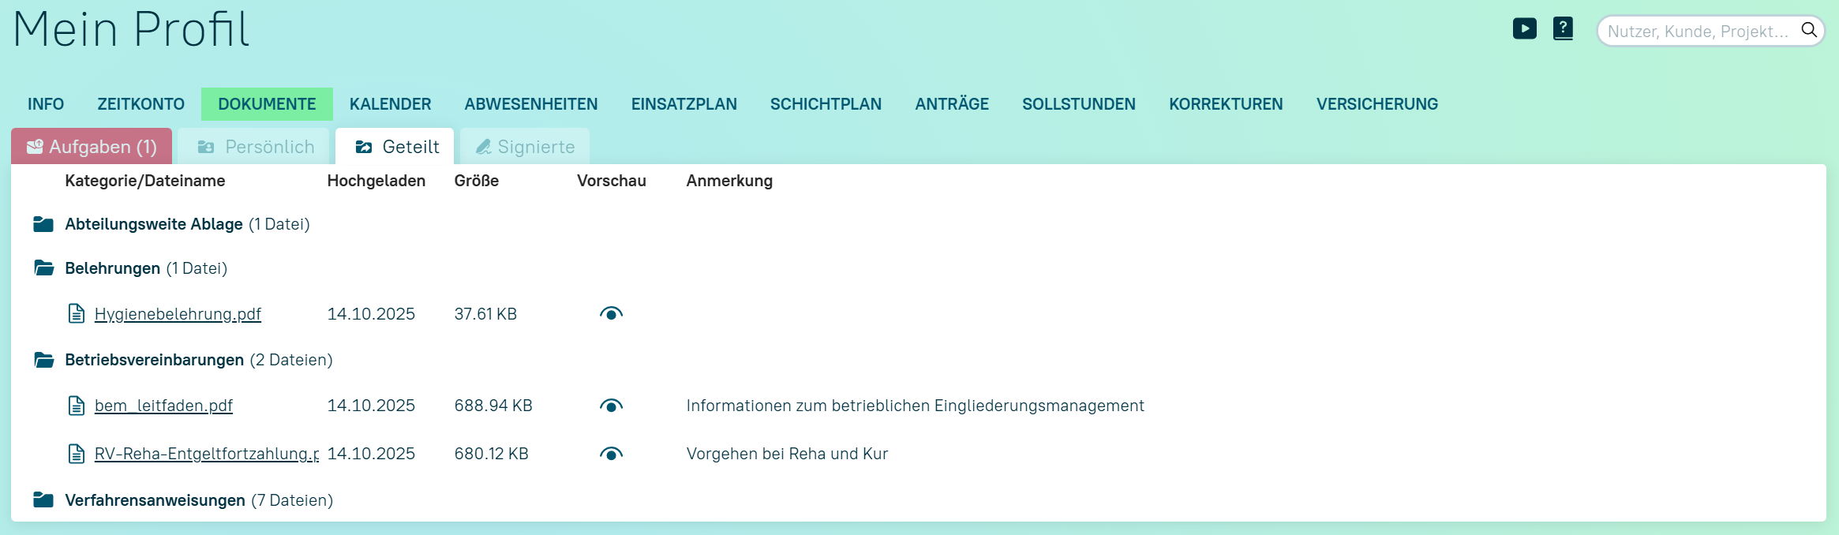
Task: Switch to the Aufgaben (1) tab
Action: pyautogui.click(x=92, y=147)
